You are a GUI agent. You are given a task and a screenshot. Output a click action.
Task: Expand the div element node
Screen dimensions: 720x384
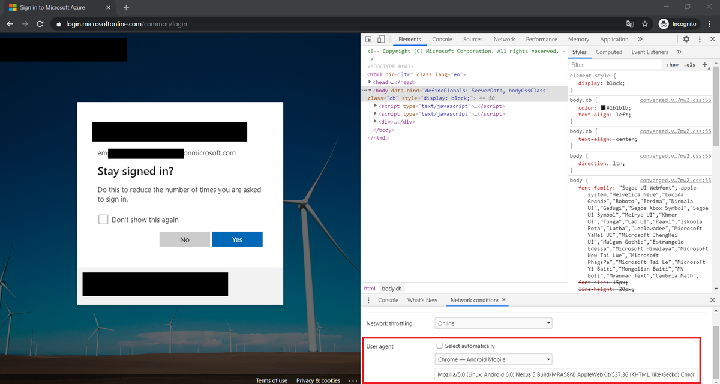tap(376, 121)
